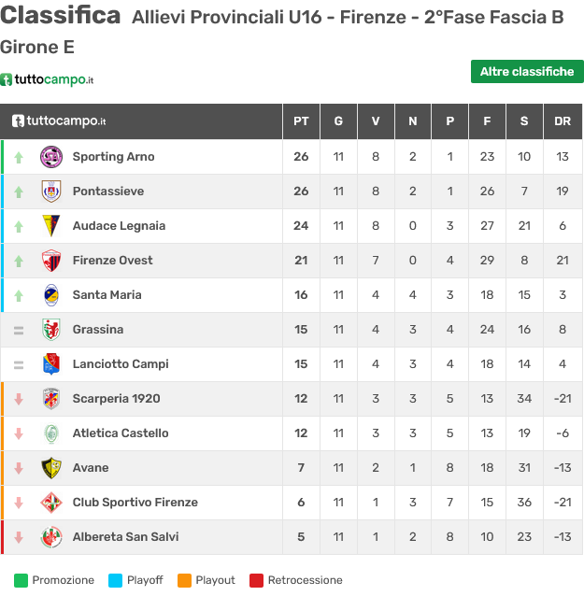The width and height of the screenshot is (584, 596).
Task: Click the green Promozione legend swatch
Action: click(21, 580)
